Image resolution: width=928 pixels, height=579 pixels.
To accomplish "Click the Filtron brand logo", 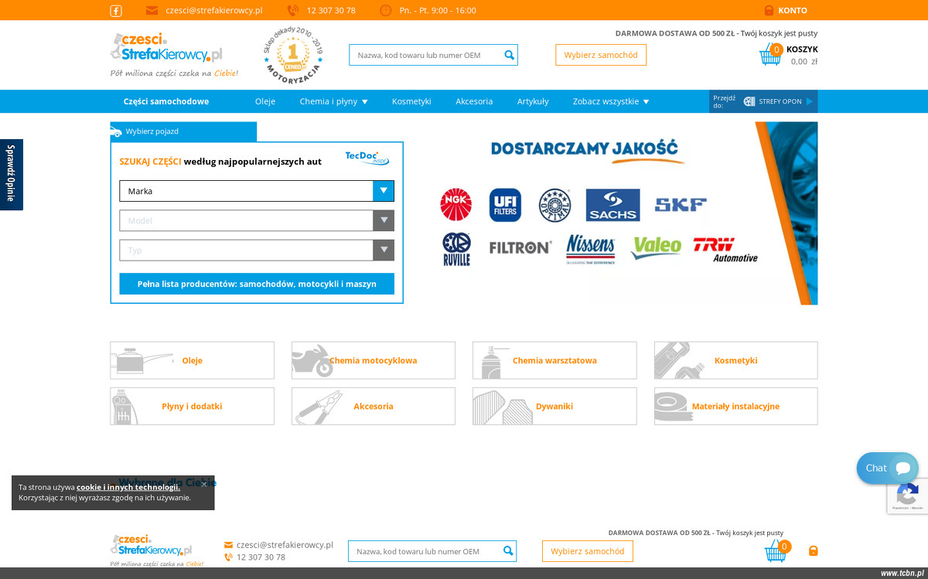I will (520, 248).
